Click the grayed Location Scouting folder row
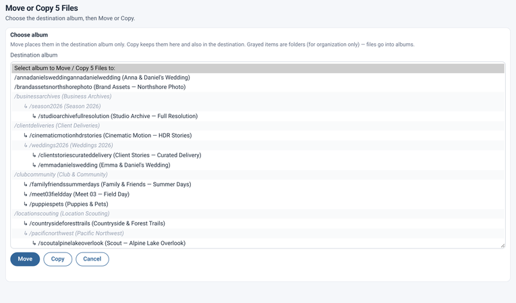 coord(258,214)
